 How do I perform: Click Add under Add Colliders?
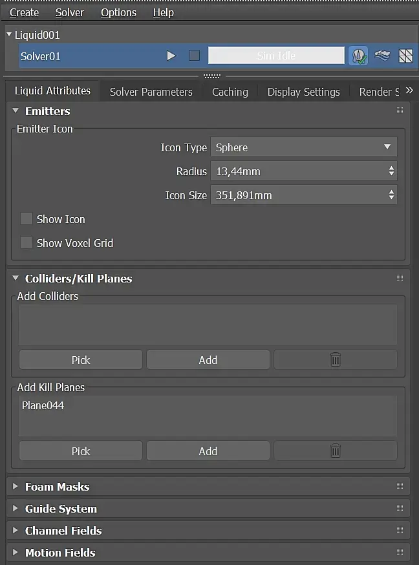pos(208,359)
